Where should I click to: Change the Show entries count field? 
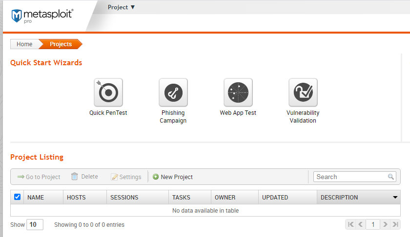[x=35, y=224]
